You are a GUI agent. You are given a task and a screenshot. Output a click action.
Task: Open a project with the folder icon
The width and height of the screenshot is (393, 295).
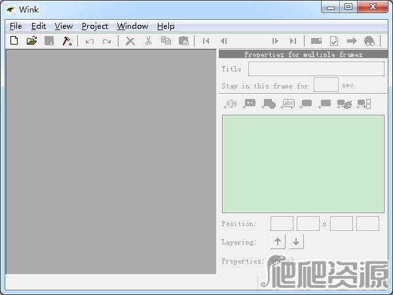coord(31,41)
